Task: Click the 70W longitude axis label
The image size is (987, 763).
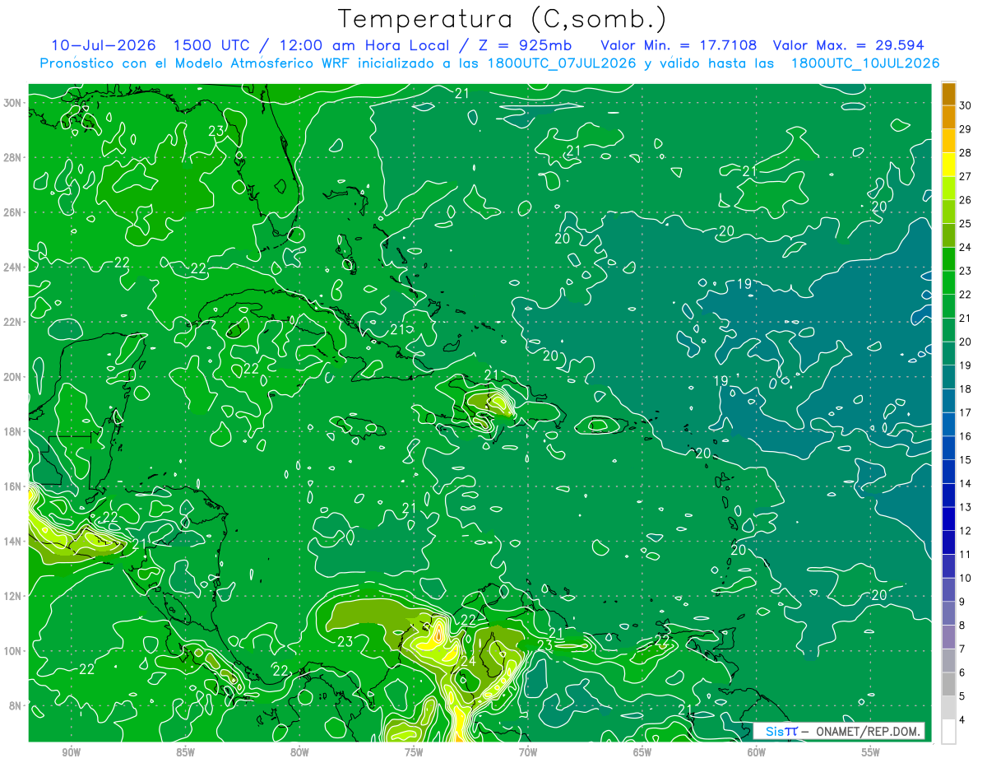Action: [528, 752]
